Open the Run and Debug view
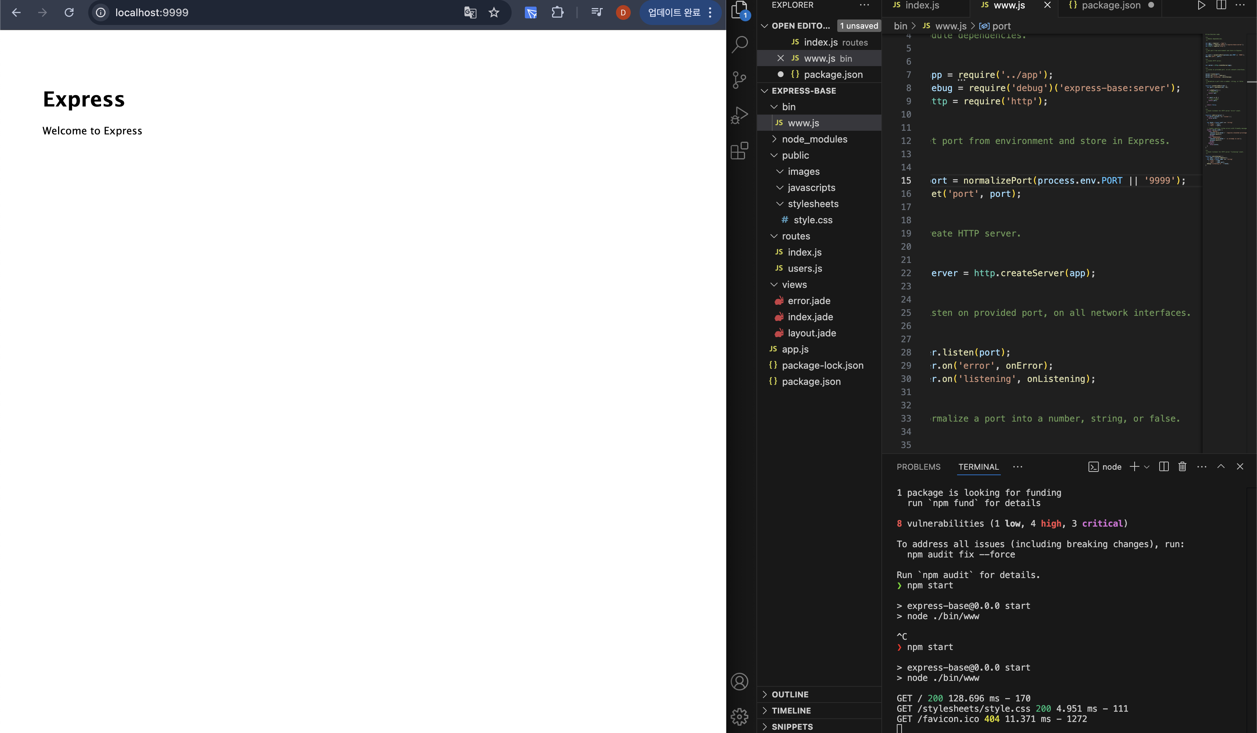Image resolution: width=1257 pixels, height=733 pixels. (739, 115)
